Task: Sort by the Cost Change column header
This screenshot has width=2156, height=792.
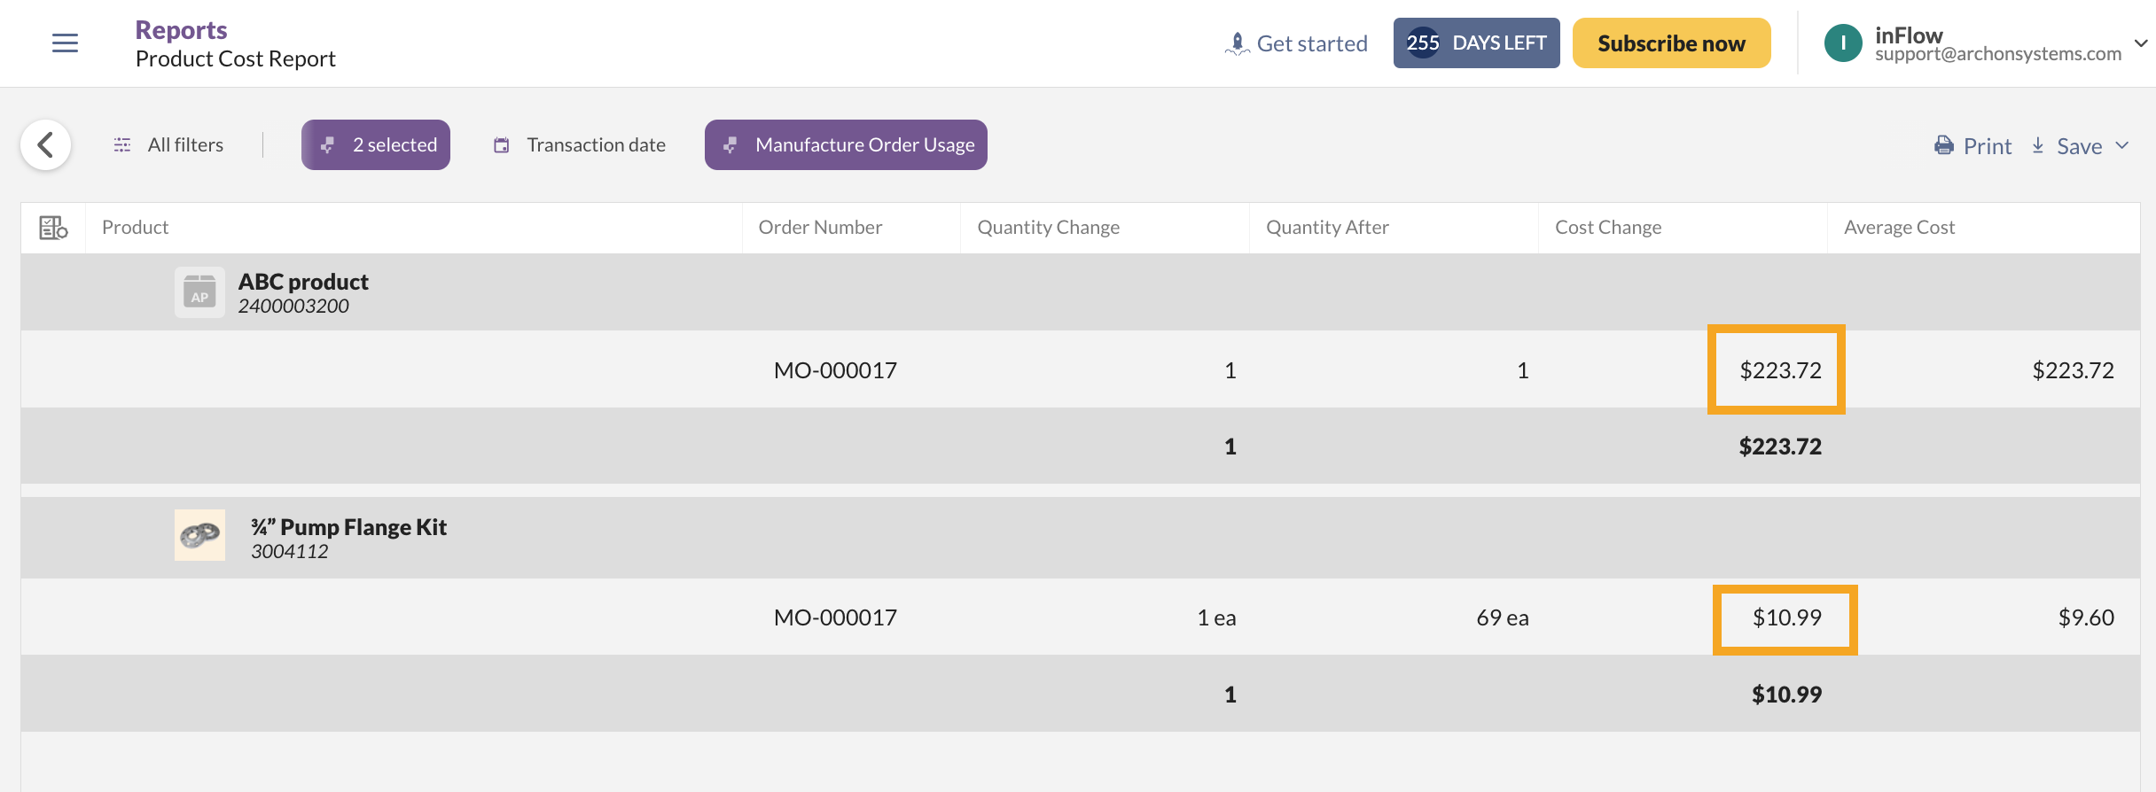Action: coord(1608,228)
